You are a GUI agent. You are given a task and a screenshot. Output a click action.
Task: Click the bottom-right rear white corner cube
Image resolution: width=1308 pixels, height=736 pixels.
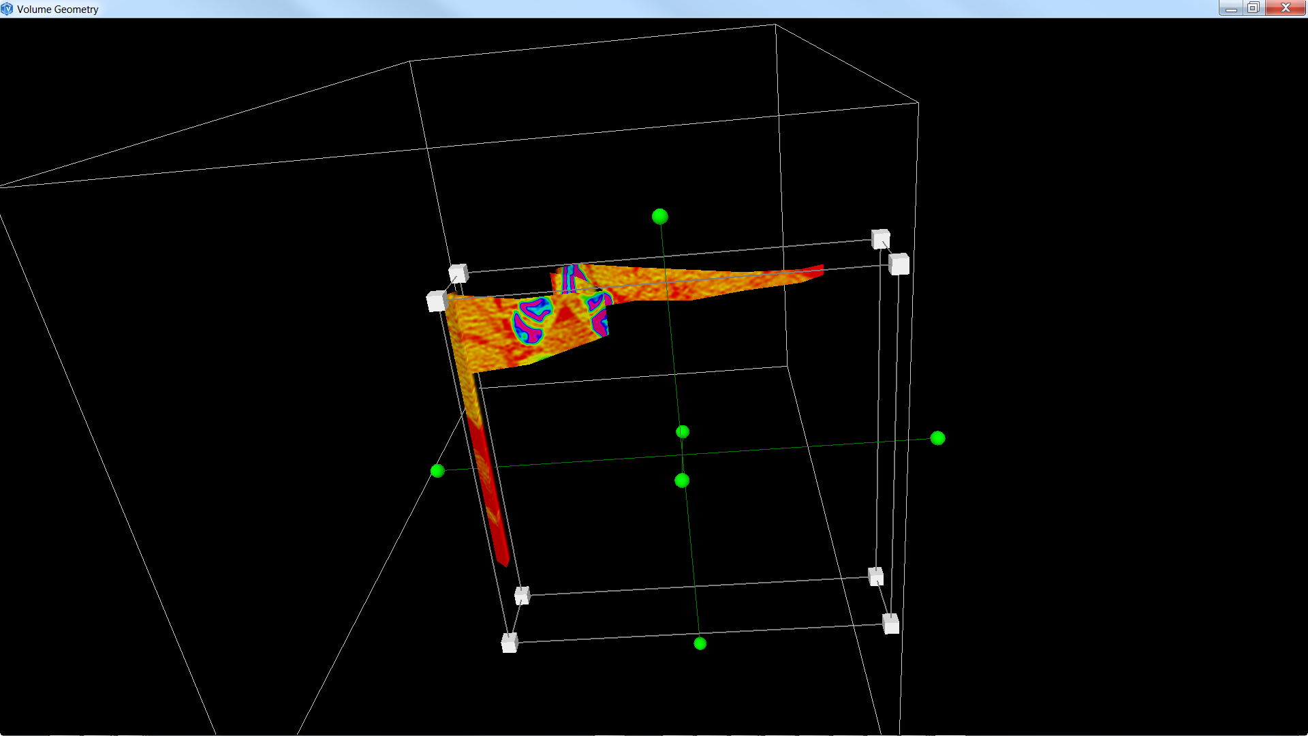[875, 577]
